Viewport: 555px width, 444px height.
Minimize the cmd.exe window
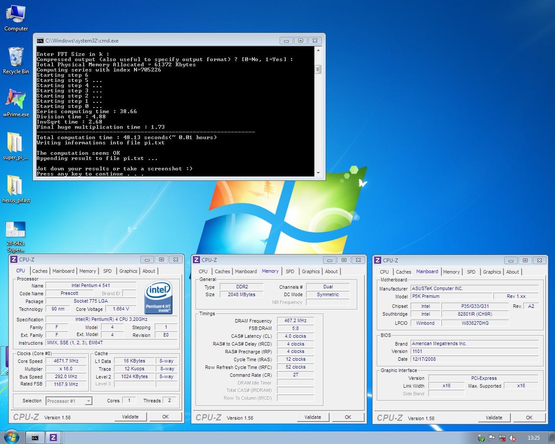click(x=286, y=41)
